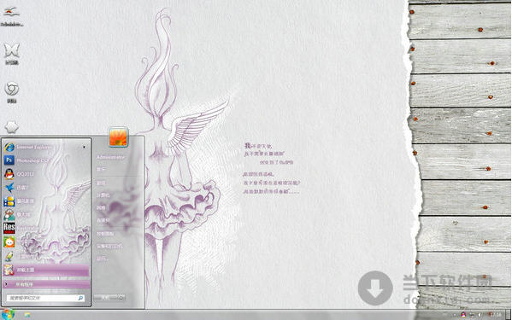Open the Chrome-style desktop shortcut
The image size is (512, 320).
[x=11, y=92]
